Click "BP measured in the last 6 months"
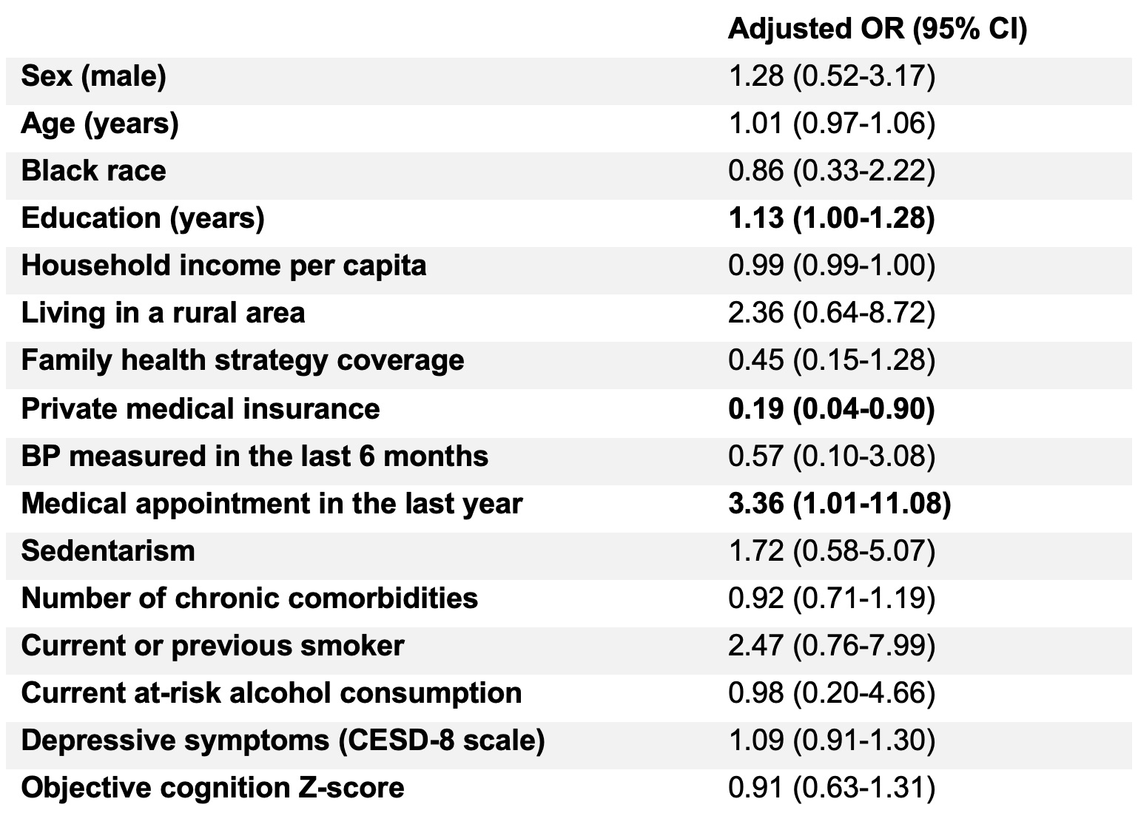 tap(255, 456)
